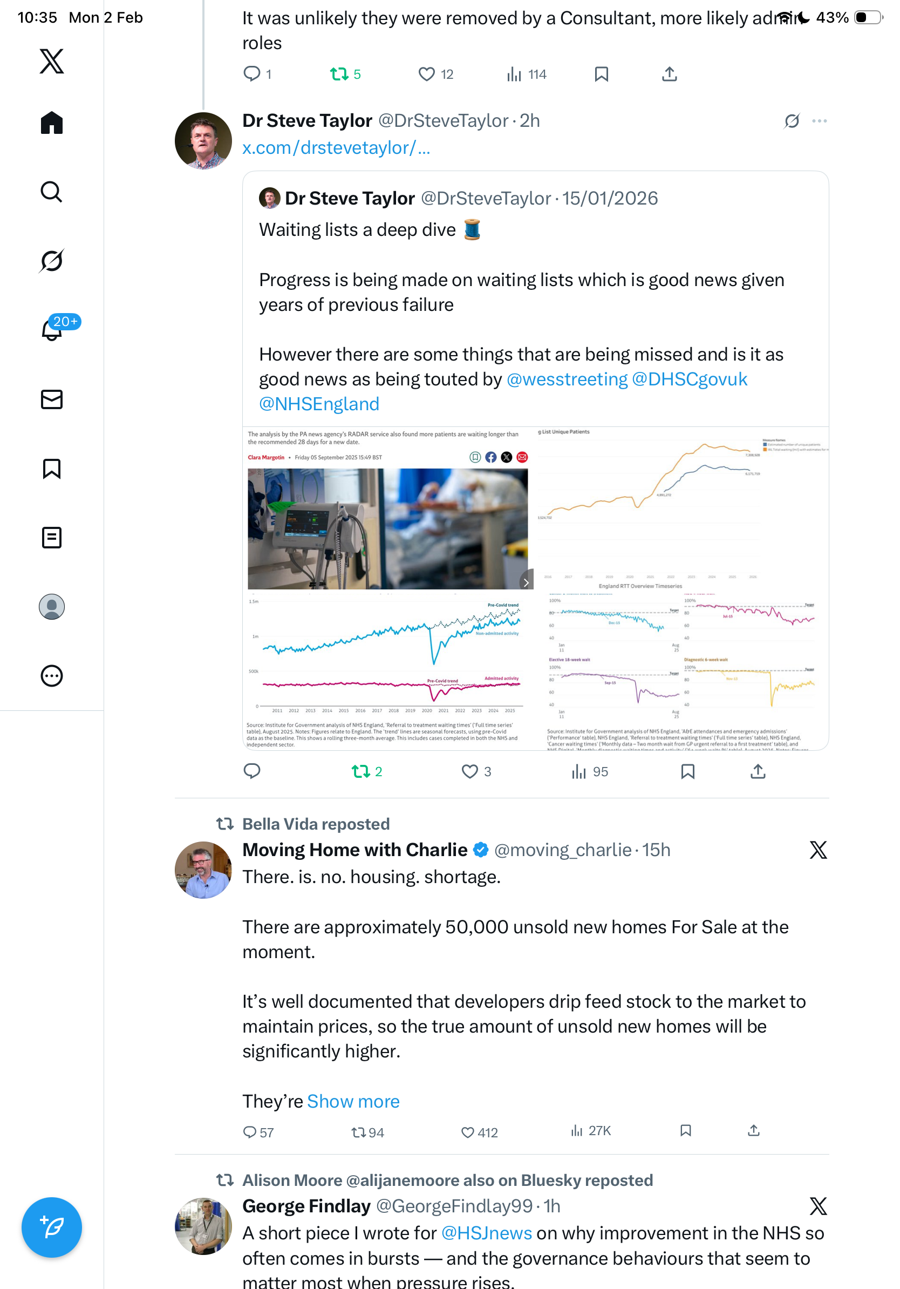Like the Moving Home with Charlie post
The width and height of the screenshot is (900, 1289).
click(467, 1132)
